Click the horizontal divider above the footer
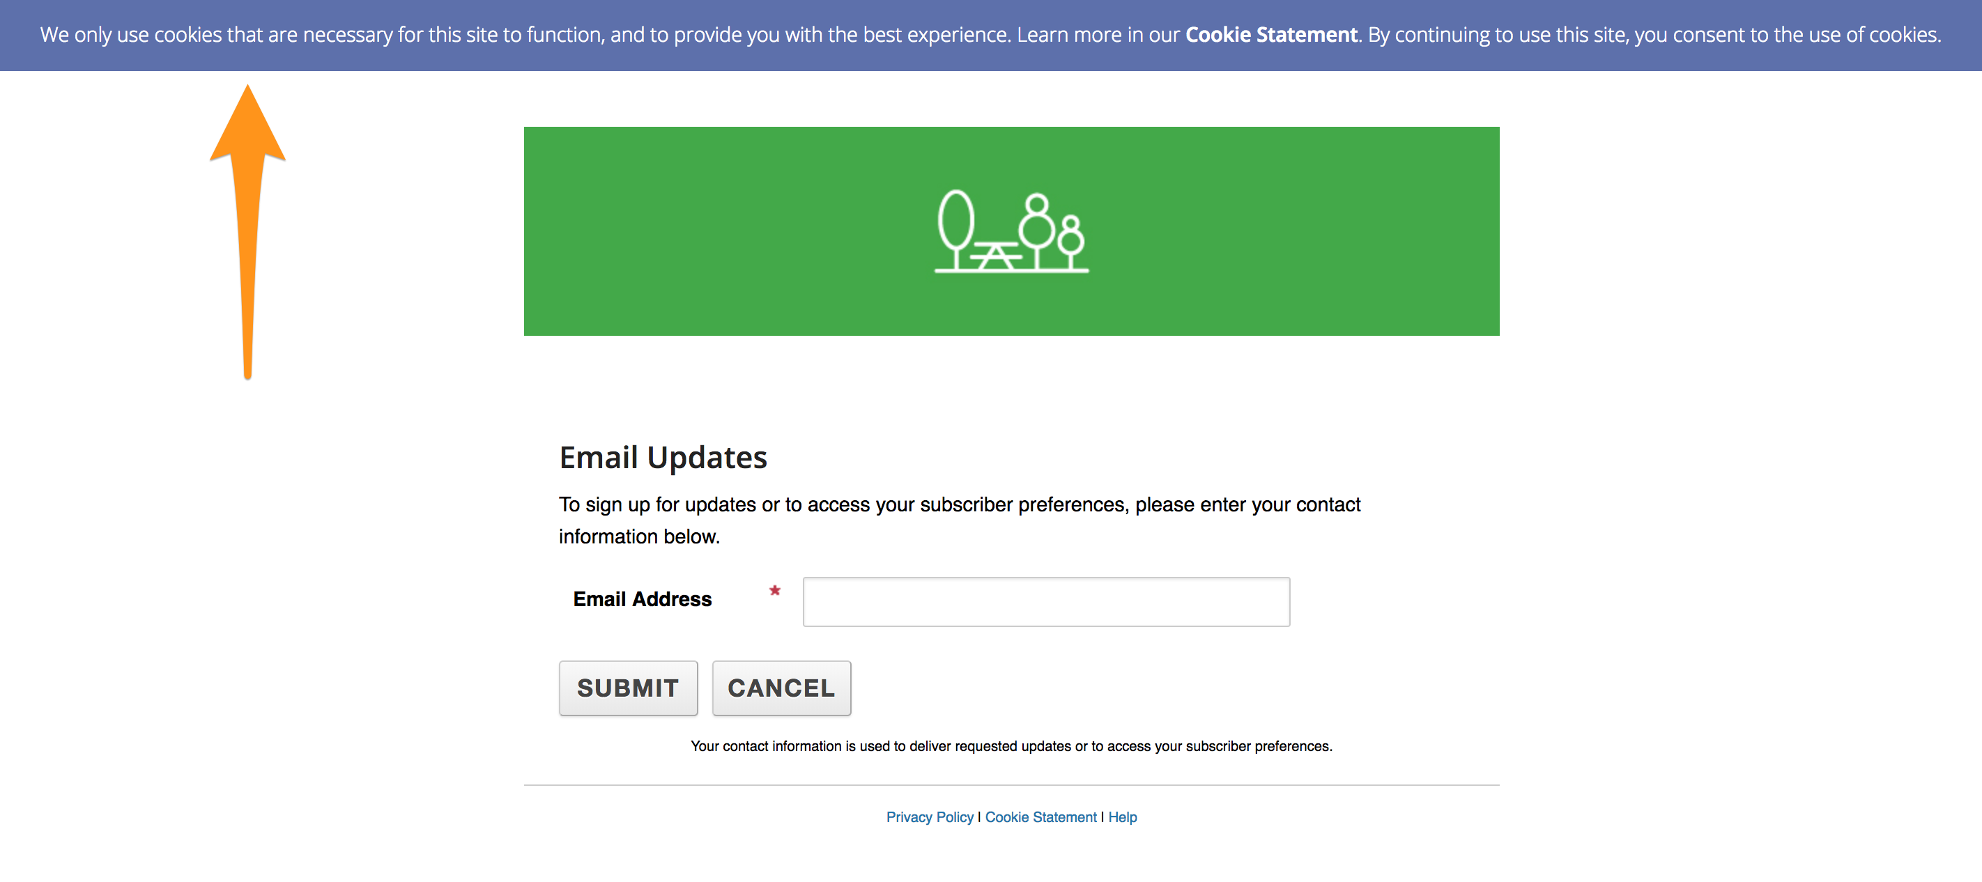 (x=1011, y=785)
